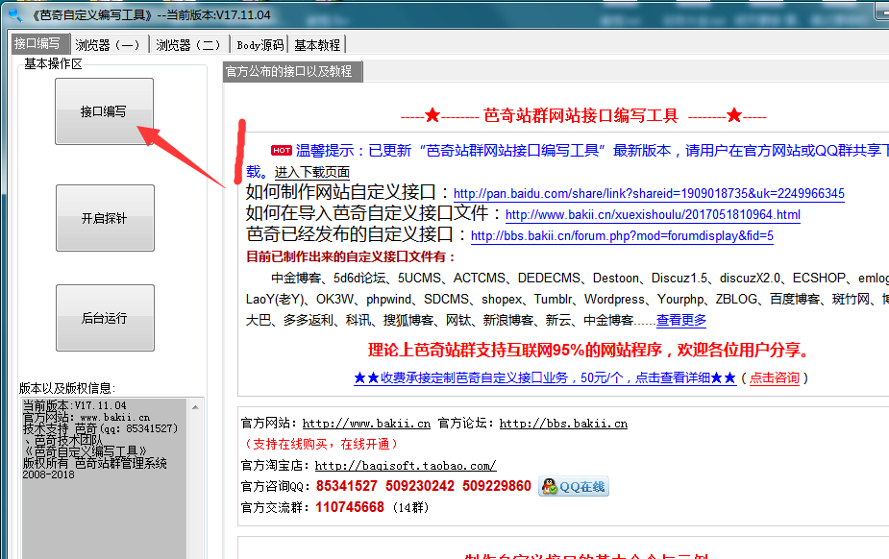
Task: Click the up arrow of version info scrollbar
Action: click(x=196, y=407)
